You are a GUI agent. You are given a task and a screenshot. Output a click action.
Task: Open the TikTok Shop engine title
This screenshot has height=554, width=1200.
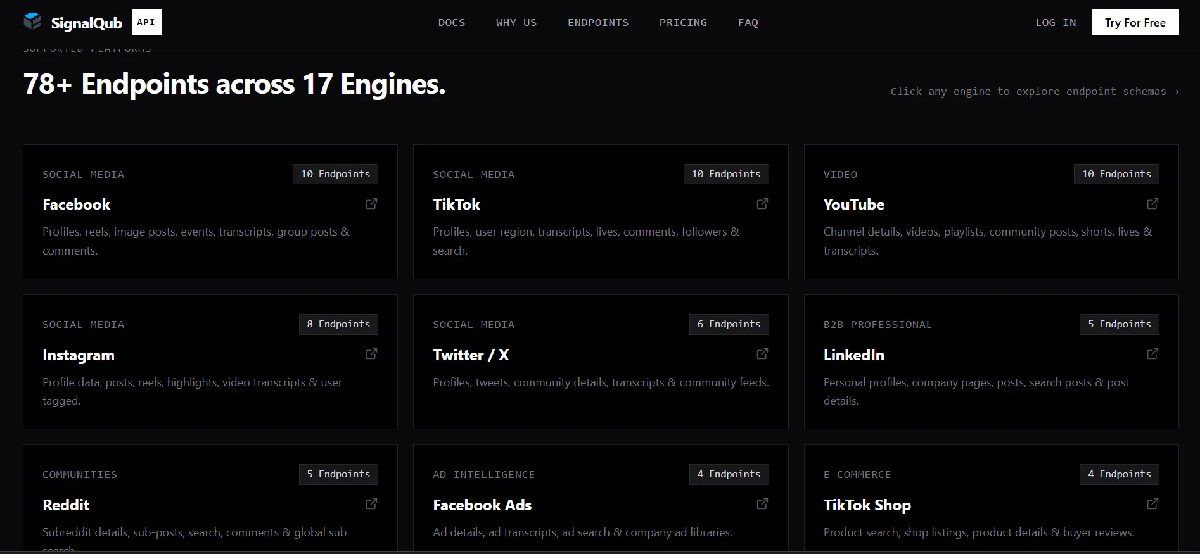point(867,505)
